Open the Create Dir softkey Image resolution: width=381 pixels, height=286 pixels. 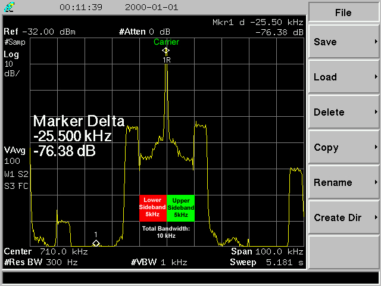(343, 217)
